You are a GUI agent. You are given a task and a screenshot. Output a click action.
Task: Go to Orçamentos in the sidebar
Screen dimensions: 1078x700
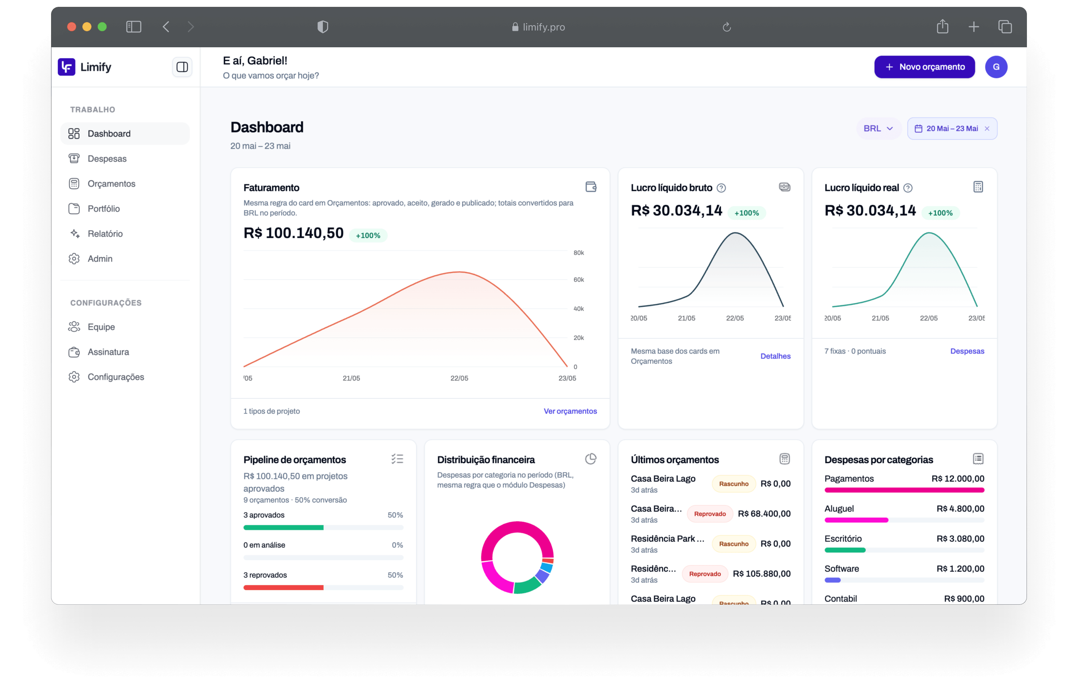[x=125, y=183]
